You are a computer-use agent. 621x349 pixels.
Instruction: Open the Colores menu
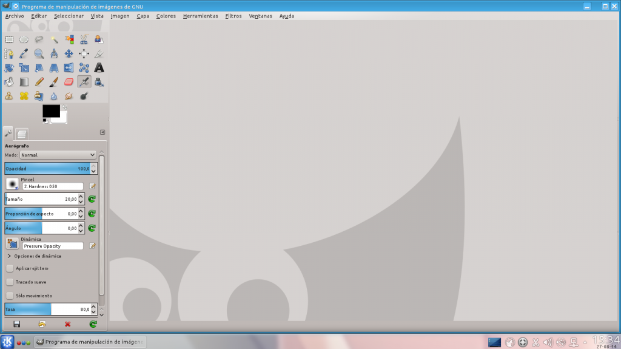point(166,16)
